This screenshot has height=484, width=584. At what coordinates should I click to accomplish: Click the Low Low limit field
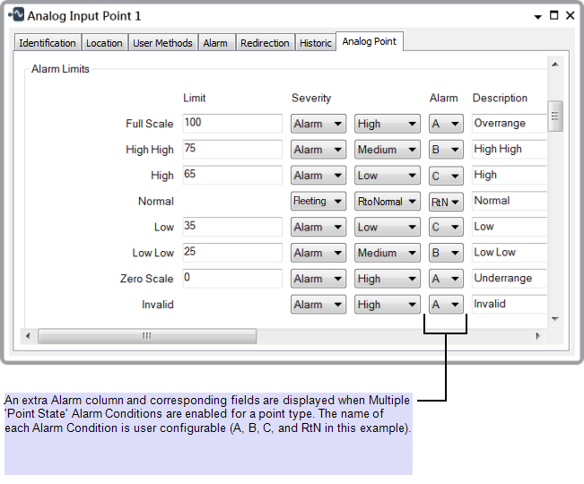[232, 253]
